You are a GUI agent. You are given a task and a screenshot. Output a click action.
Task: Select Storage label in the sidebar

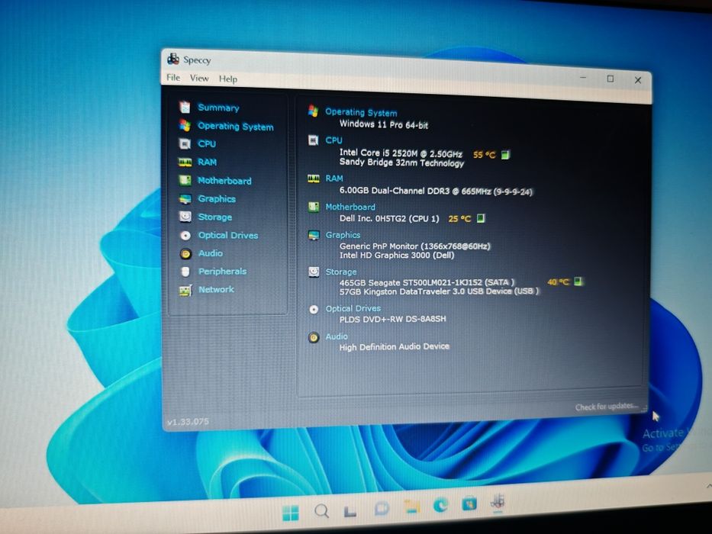(x=214, y=217)
